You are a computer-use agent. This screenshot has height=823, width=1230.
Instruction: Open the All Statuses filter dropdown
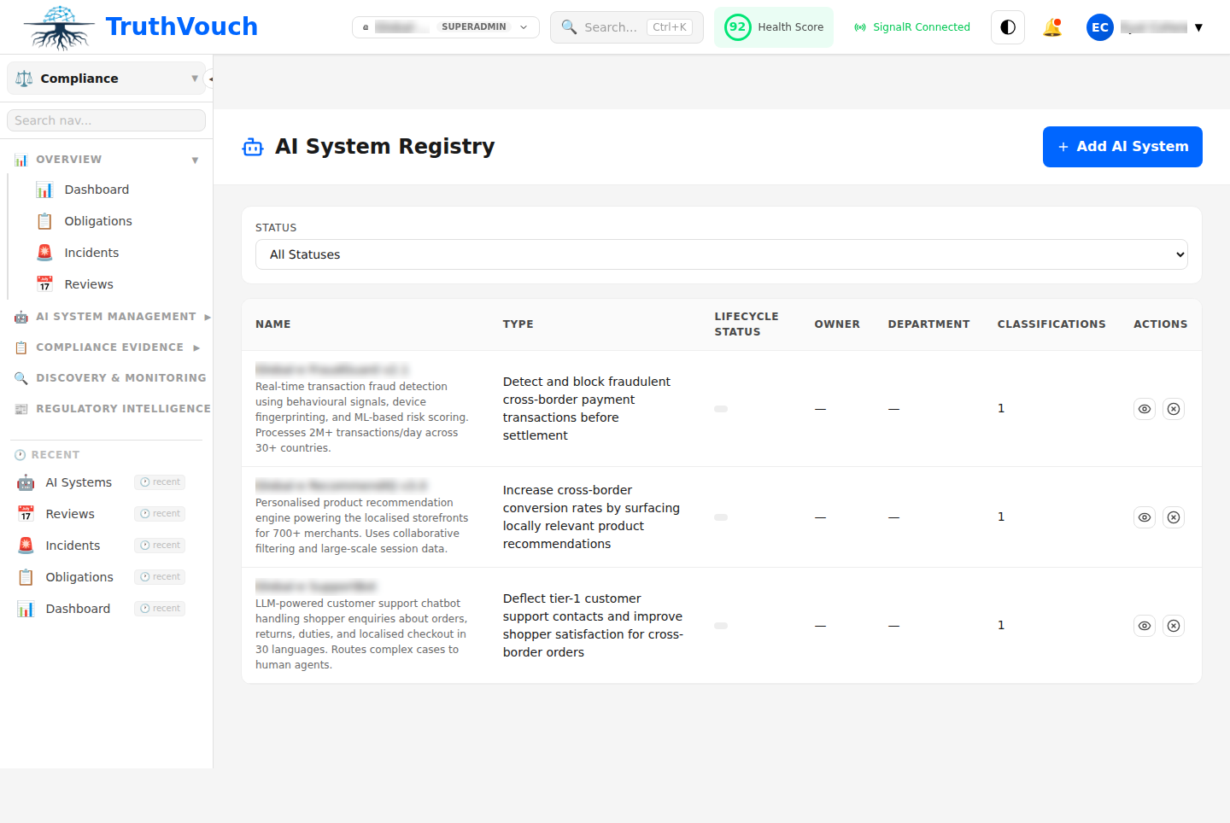(x=722, y=254)
